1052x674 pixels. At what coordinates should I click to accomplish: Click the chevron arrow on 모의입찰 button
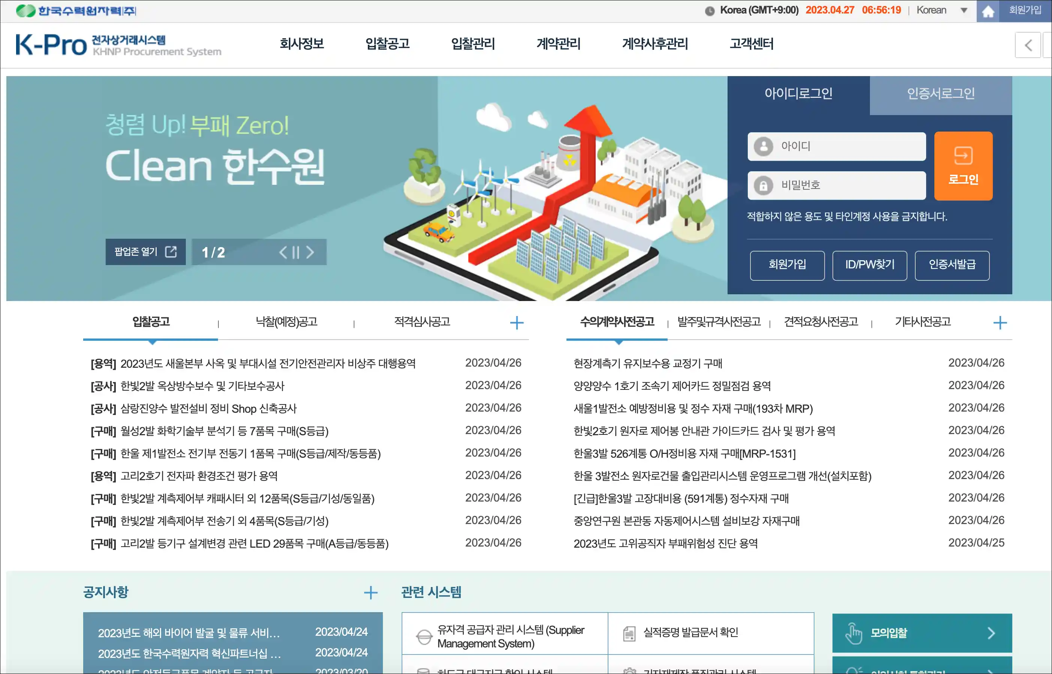pos(991,633)
